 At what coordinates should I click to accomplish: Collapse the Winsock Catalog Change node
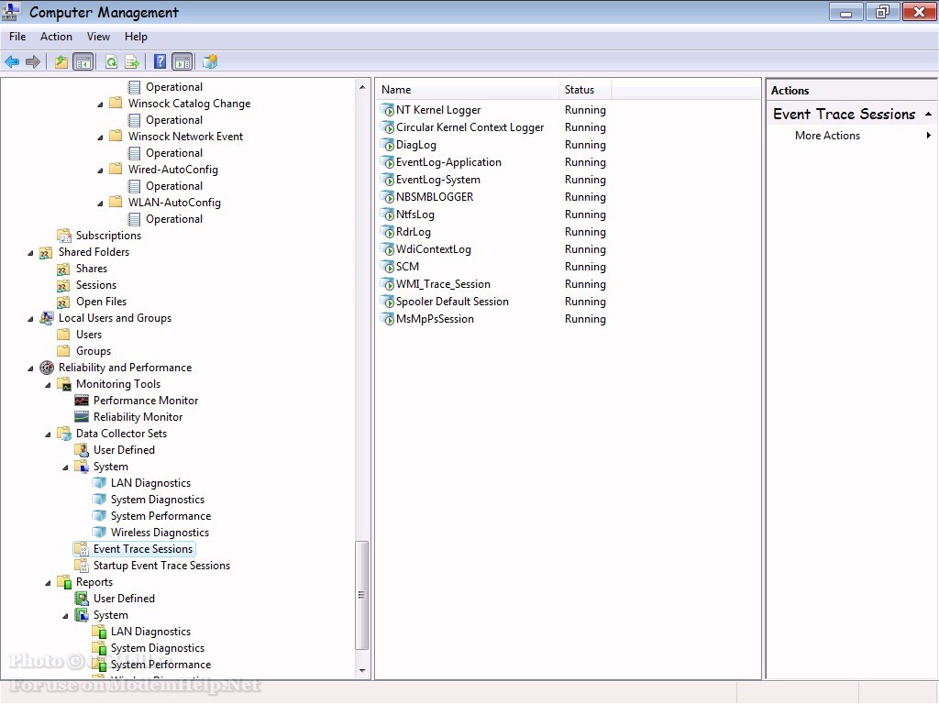click(100, 104)
